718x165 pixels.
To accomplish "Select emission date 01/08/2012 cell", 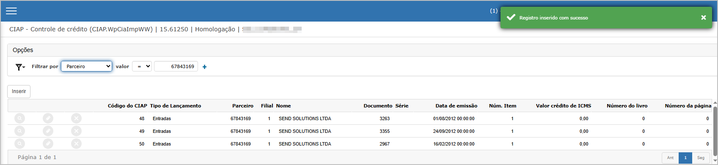I will point(454,118).
